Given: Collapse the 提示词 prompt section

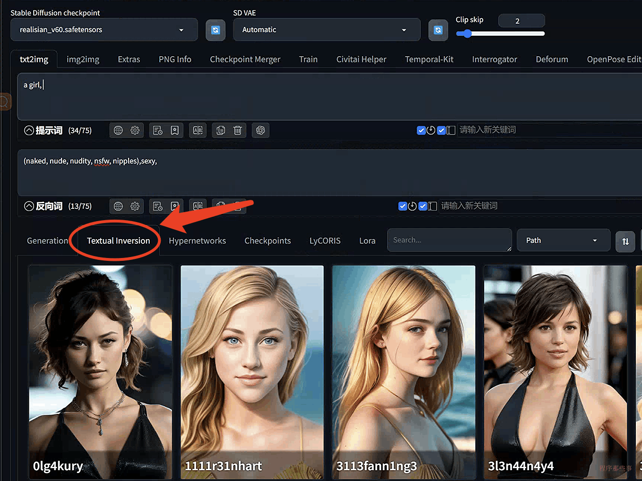Looking at the screenshot, I should point(29,130).
